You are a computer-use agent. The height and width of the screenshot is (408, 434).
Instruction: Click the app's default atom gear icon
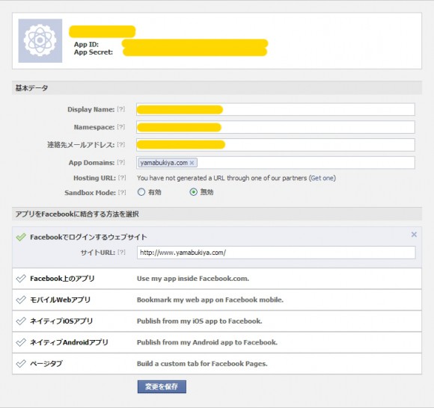[40, 40]
